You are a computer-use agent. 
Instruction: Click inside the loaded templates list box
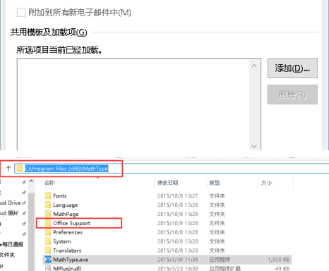133,104
